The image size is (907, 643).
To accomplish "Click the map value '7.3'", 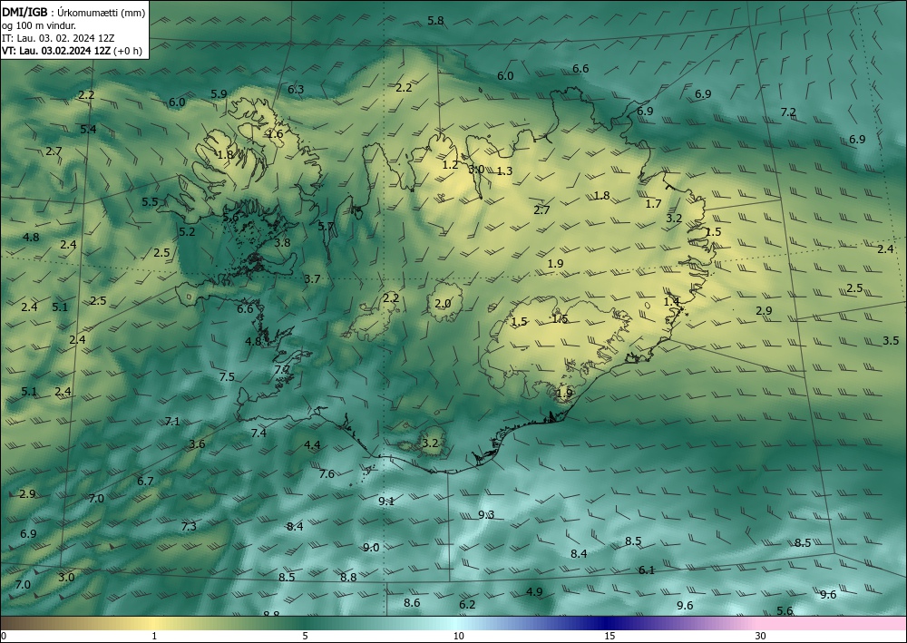I will pyautogui.click(x=190, y=526).
